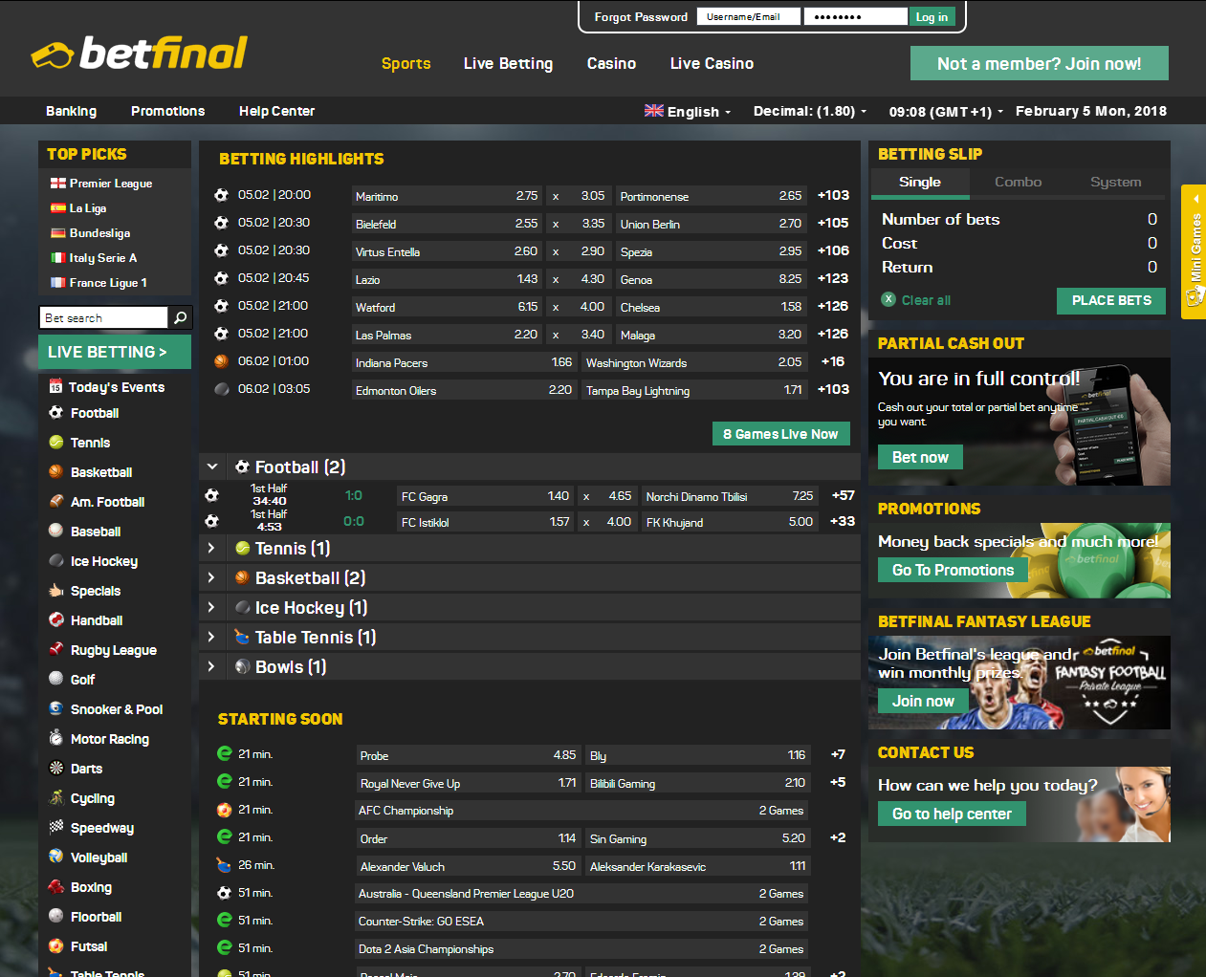Open the Decimal odds format dropdown
Image resolution: width=1206 pixels, height=977 pixels.
(810, 111)
